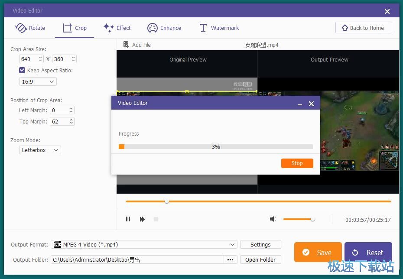The width and height of the screenshot is (403, 279).
Task: Minimize the progress dialog
Action: point(300,104)
